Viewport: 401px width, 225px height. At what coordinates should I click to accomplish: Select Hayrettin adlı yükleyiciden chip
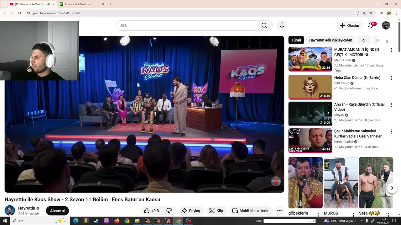point(331,40)
